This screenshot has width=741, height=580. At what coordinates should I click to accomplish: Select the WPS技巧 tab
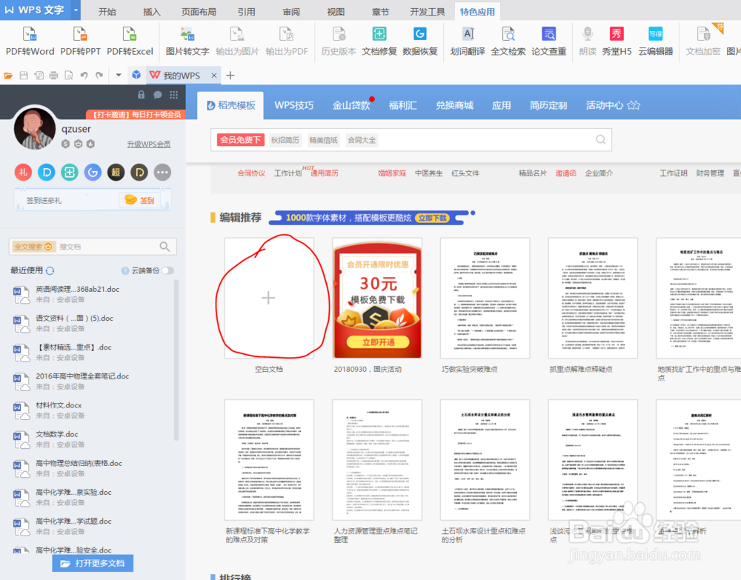[293, 105]
